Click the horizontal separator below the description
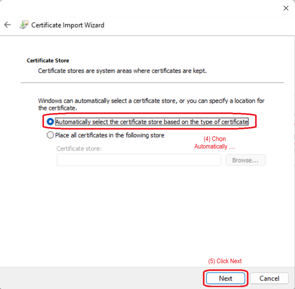The image size is (295, 289). coord(152,83)
